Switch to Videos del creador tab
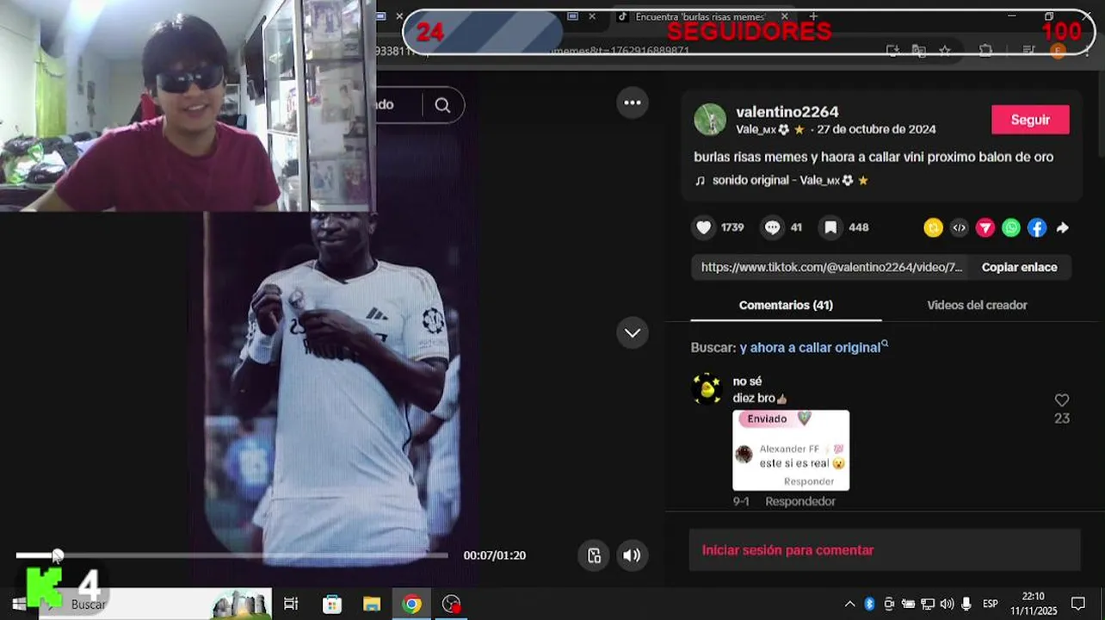 click(x=977, y=305)
